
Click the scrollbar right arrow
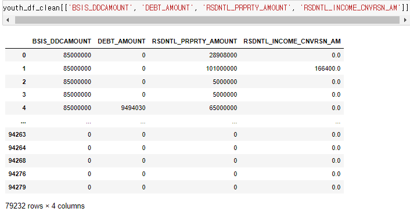tap(405, 20)
